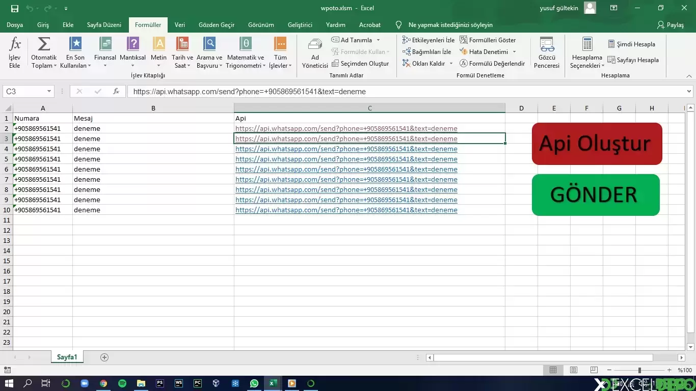Click the fx insert function icon in formula bar
The height and width of the screenshot is (391, 696).
click(116, 92)
